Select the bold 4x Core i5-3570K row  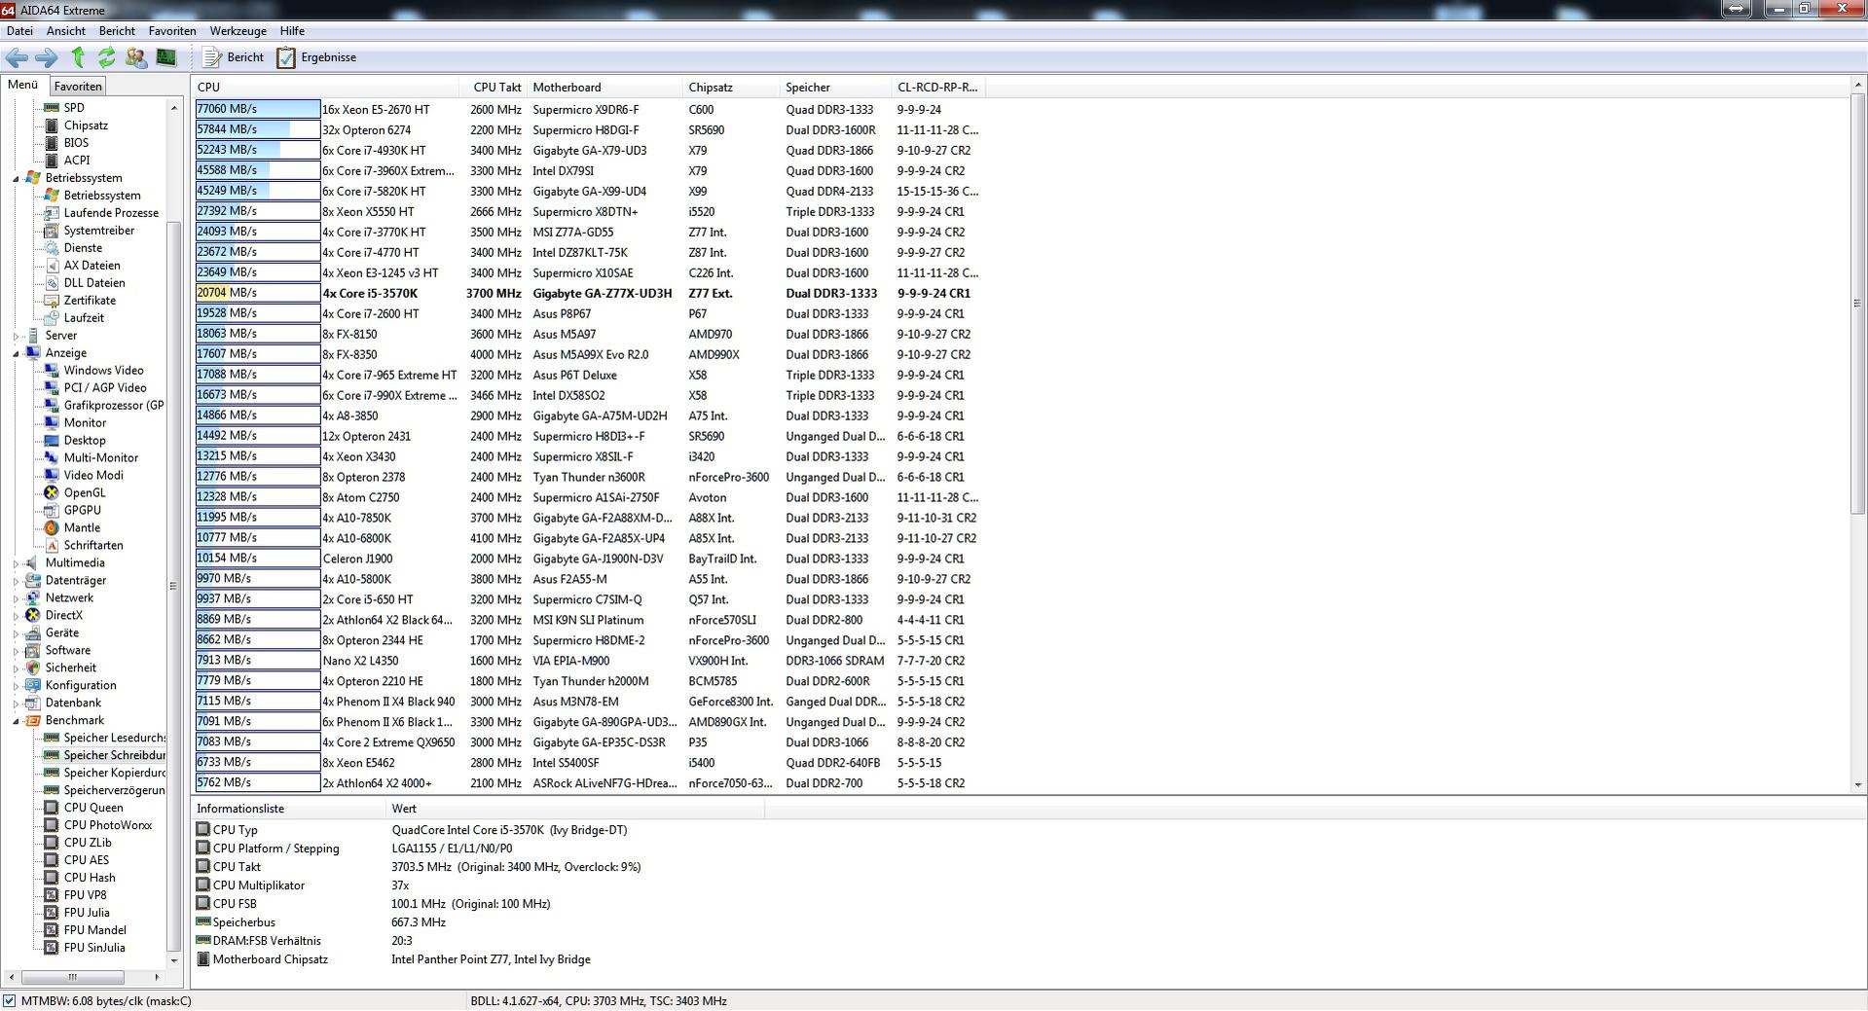[589, 293]
